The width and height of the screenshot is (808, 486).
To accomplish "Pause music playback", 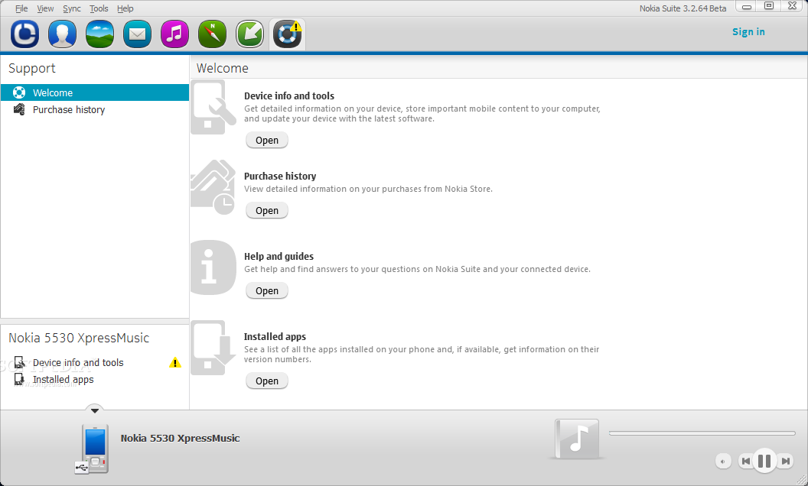I will click(764, 461).
